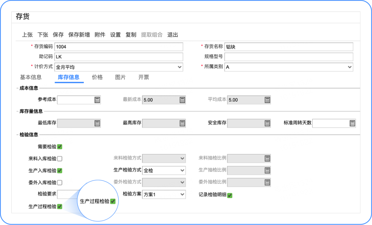Image resolution: width=372 pixels, height=225 pixels.
Task: Click calculator icon in 来料抽检比例 field
Action: point(267,159)
